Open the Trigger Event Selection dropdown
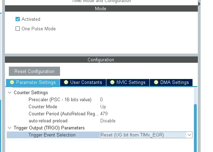This screenshot has width=213, height=152. pos(146,135)
